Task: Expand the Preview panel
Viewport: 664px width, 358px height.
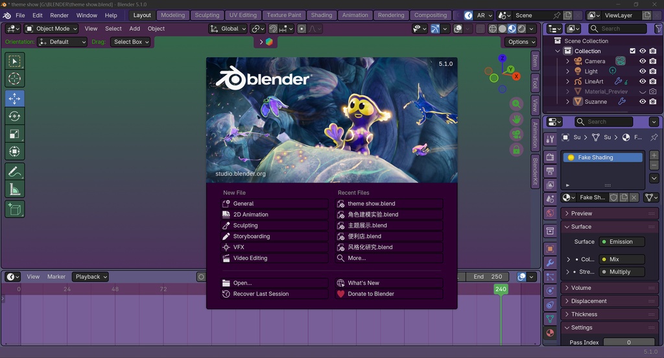Action: click(610, 213)
